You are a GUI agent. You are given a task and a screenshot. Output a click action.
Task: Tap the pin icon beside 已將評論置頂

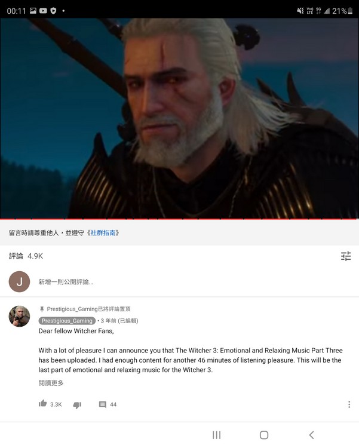click(x=42, y=309)
